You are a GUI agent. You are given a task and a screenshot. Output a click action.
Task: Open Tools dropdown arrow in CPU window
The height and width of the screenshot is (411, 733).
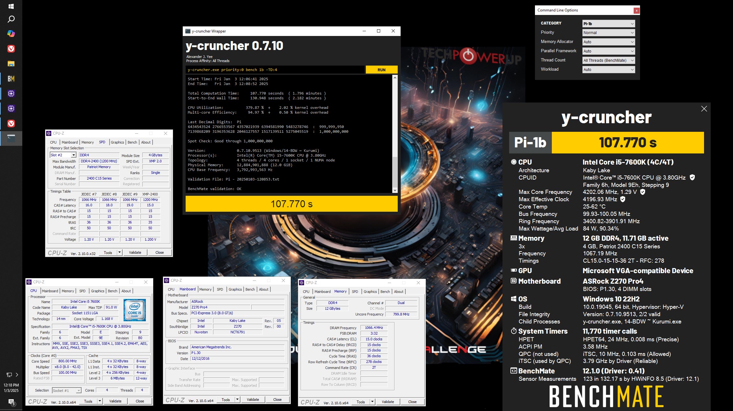coord(100,401)
